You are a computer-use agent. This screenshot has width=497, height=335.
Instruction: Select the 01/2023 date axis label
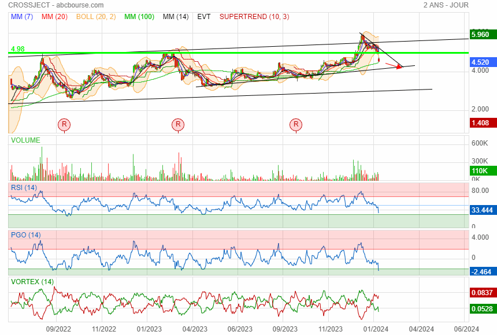pos(149,329)
